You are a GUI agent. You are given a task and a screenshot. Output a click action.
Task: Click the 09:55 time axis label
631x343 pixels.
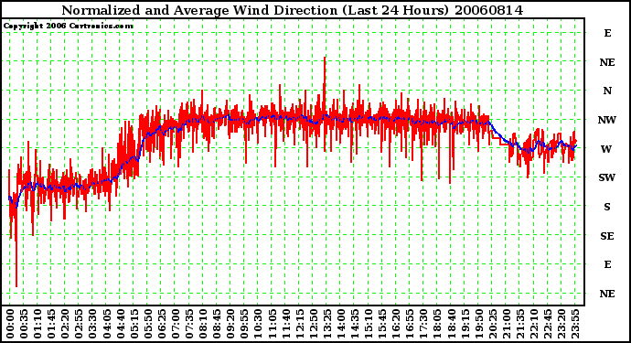coord(244,324)
